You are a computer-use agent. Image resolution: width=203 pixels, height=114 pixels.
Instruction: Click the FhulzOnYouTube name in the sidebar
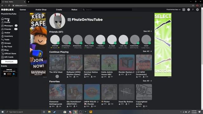9,14
